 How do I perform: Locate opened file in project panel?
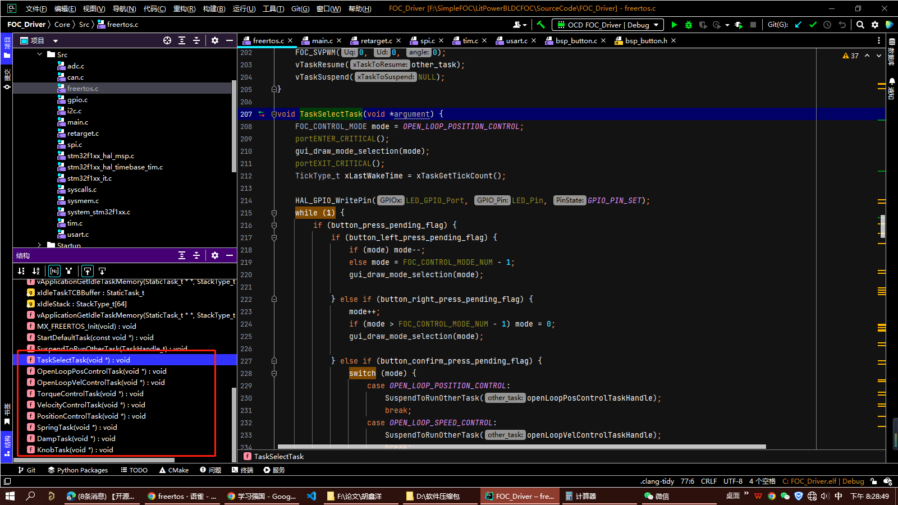tap(167, 40)
